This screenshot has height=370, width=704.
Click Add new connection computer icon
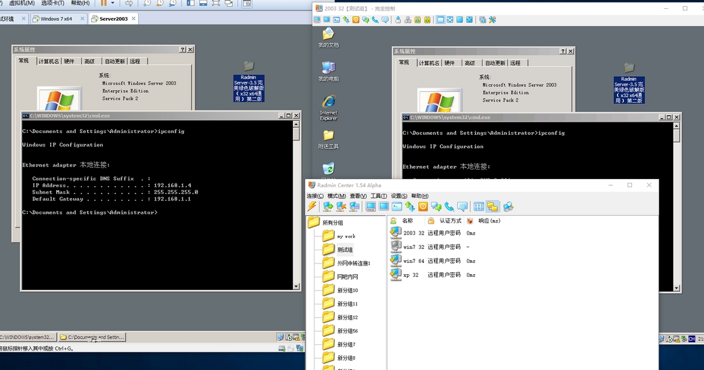click(x=328, y=206)
